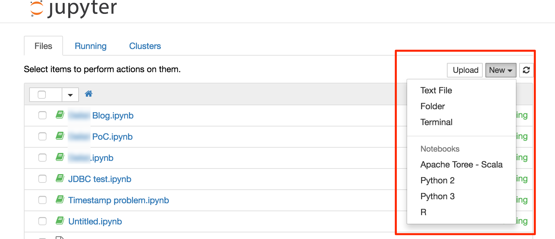Viewport: 555px width, 239px height.
Task: Click the Jupyter logo
Action: 74,8
